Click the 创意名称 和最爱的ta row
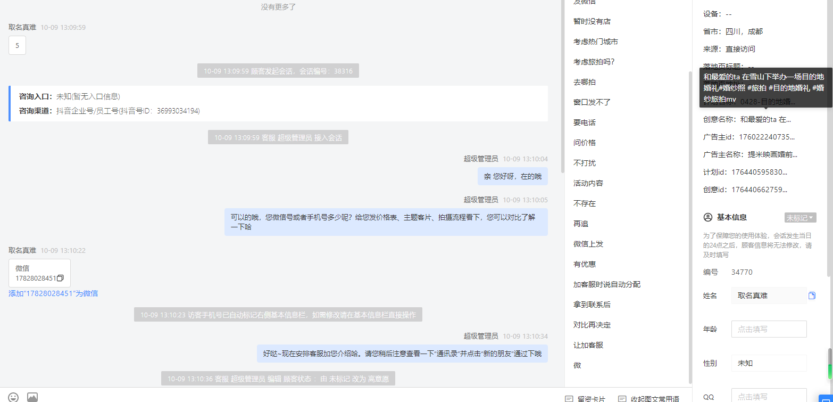Viewport: 833px width, 402px height. [x=747, y=119]
